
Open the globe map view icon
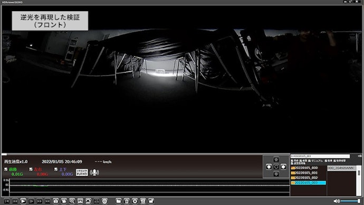coord(104,201)
